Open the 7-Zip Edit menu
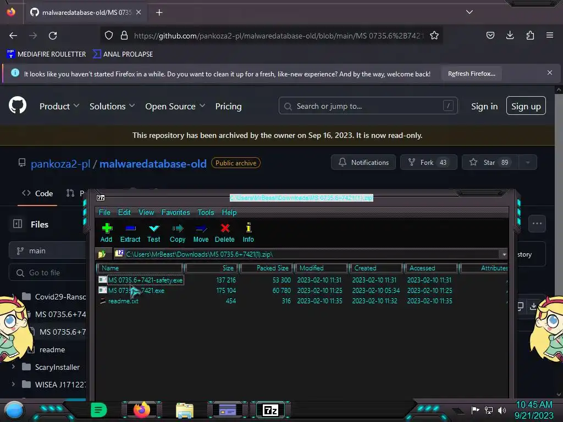 click(x=124, y=213)
